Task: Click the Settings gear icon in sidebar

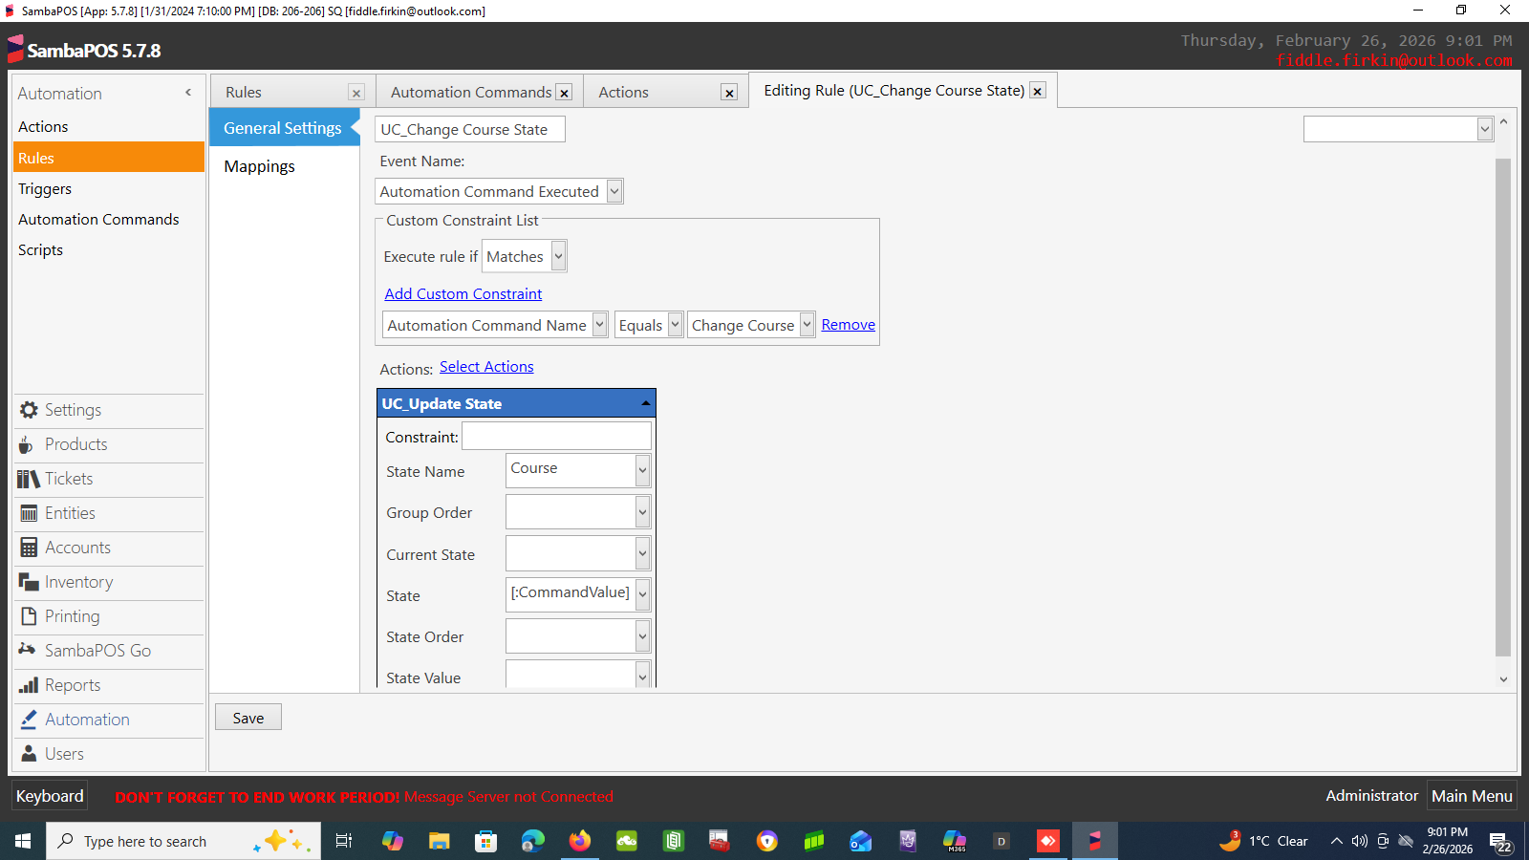Action: pos(29,410)
